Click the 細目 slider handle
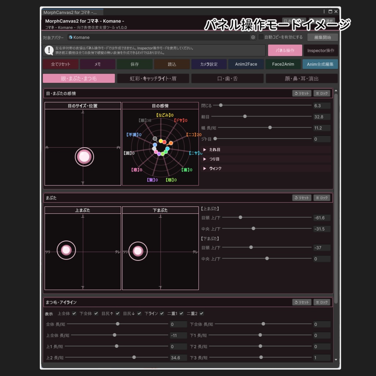Image resolution: width=376 pixels, height=376 pixels. [245, 116]
